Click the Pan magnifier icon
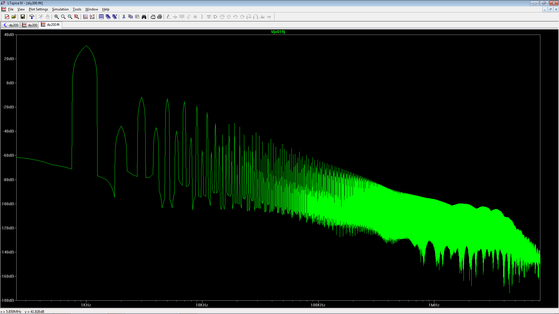 pyautogui.click(x=63, y=17)
